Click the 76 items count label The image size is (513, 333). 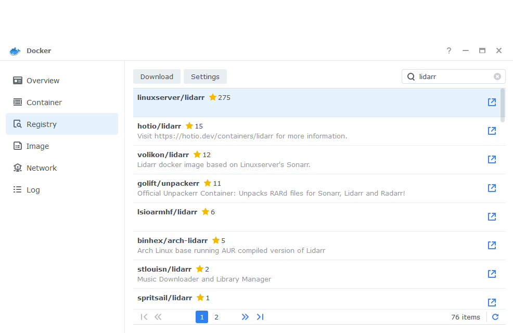click(466, 317)
